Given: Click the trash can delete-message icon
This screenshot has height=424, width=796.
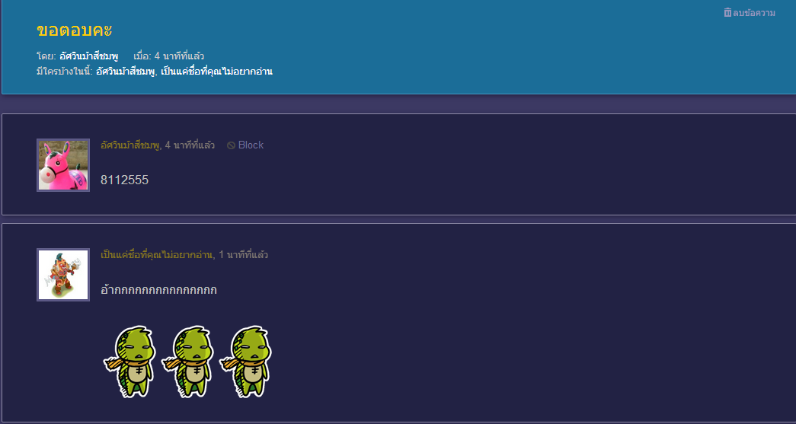Looking at the screenshot, I should click(727, 13).
